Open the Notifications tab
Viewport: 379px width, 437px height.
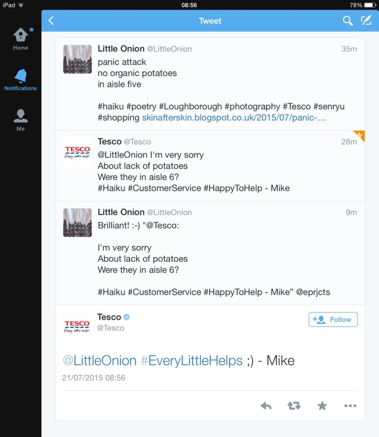point(21,80)
